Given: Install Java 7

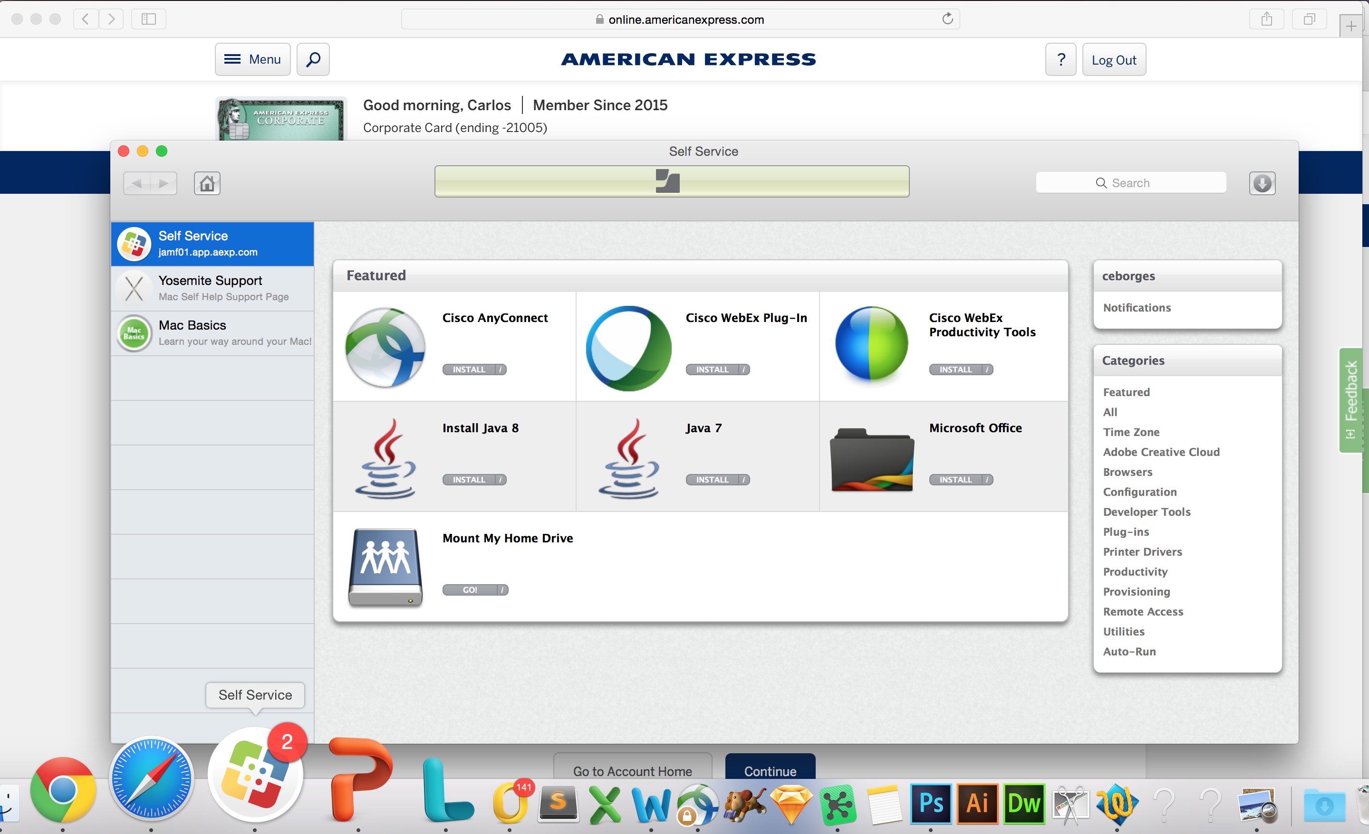Looking at the screenshot, I should pos(712,480).
